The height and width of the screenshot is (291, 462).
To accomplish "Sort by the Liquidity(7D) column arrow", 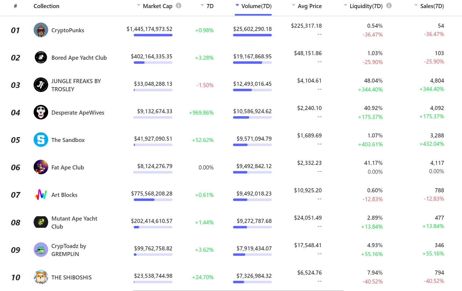I will point(345,5).
